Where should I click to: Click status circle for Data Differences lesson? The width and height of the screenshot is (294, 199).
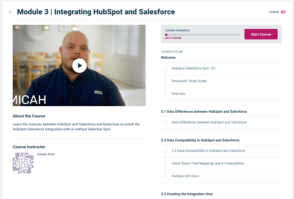coord(165,123)
